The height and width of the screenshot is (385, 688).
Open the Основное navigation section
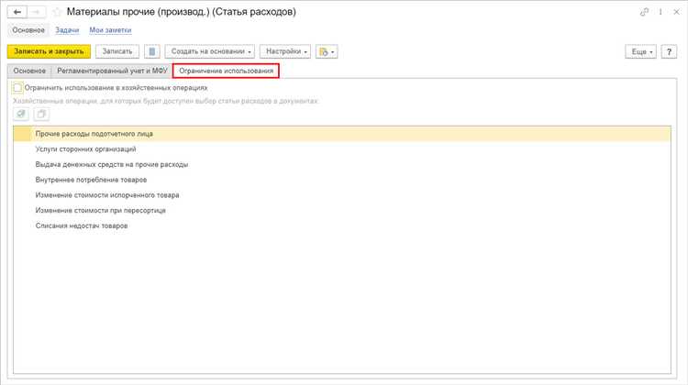pos(28,30)
